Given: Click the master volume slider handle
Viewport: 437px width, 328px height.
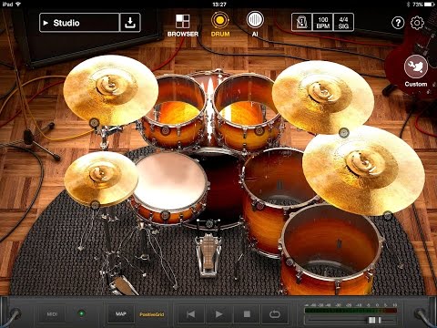Looking at the screenshot, I should click(374, 320).
